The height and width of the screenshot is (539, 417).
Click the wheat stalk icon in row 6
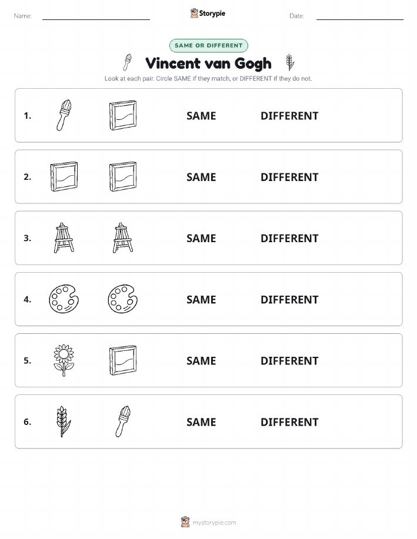64,421
